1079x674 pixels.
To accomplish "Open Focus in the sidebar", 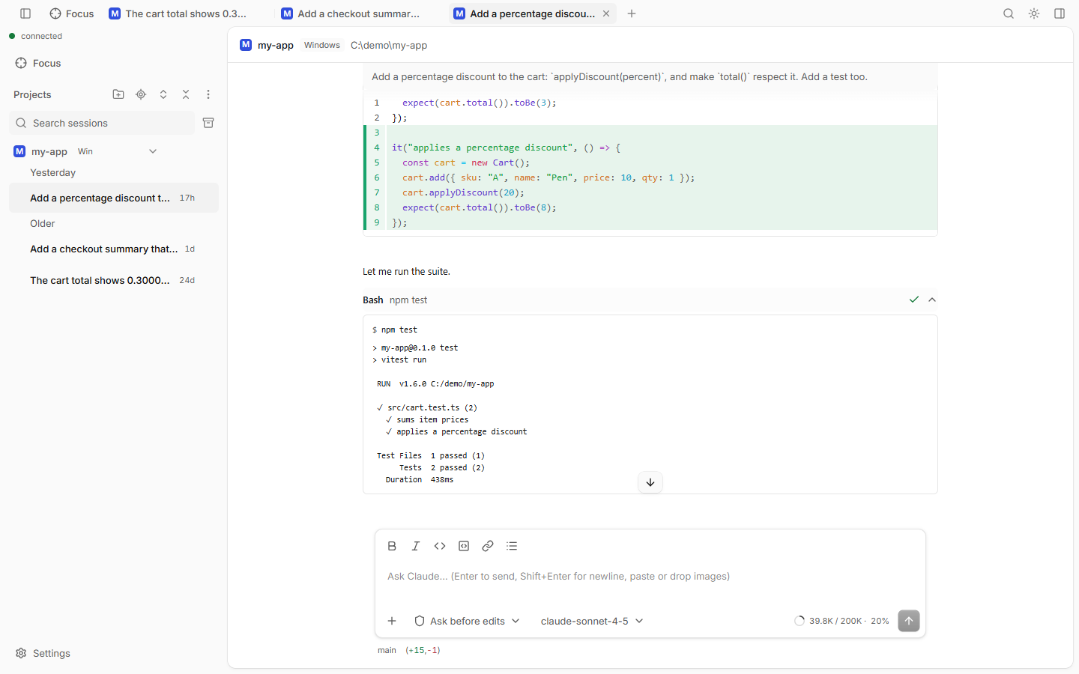I will [x=38, y=63].
